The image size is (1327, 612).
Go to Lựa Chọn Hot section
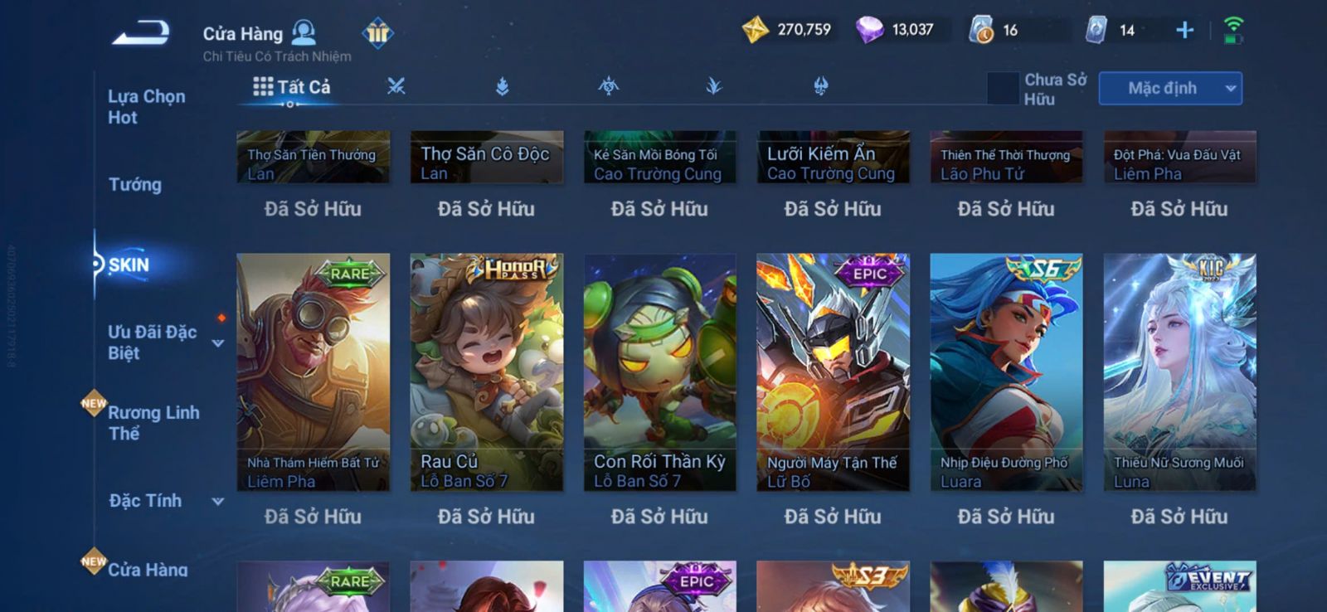(x=147, y=106)
